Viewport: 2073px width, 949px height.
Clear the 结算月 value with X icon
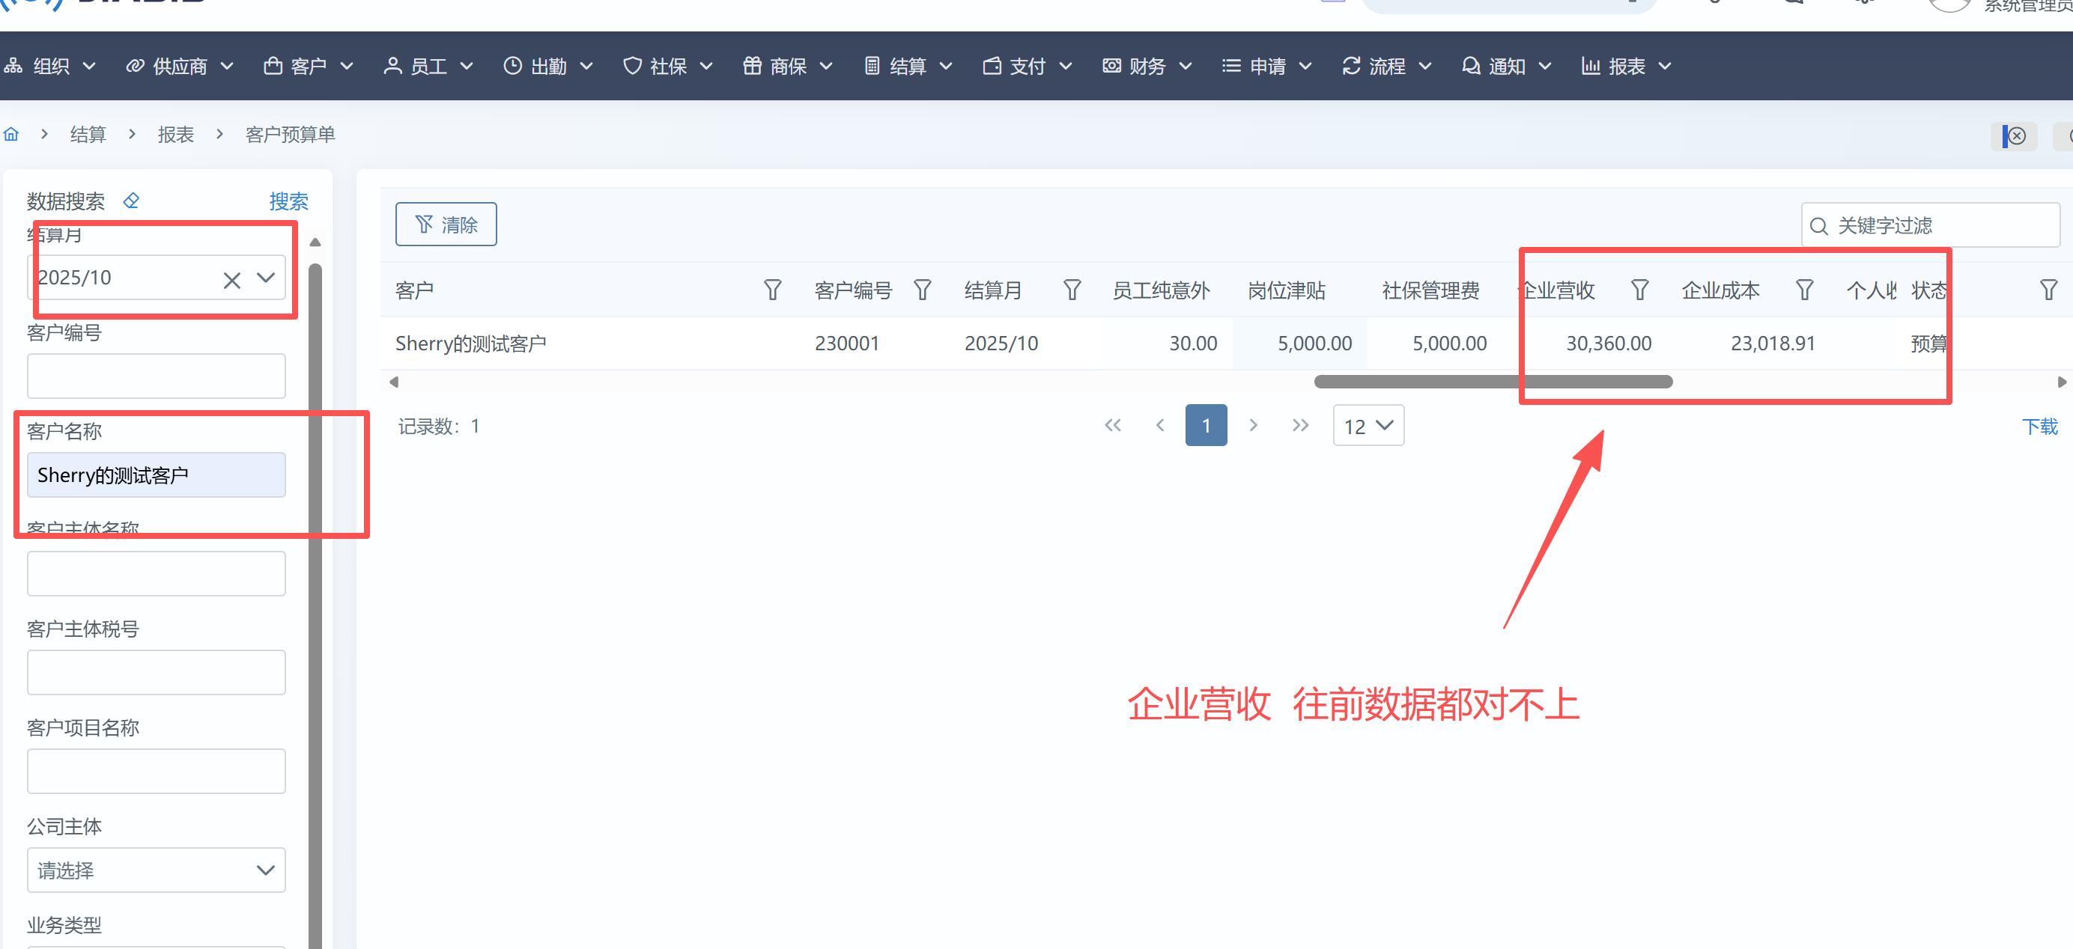231,279
